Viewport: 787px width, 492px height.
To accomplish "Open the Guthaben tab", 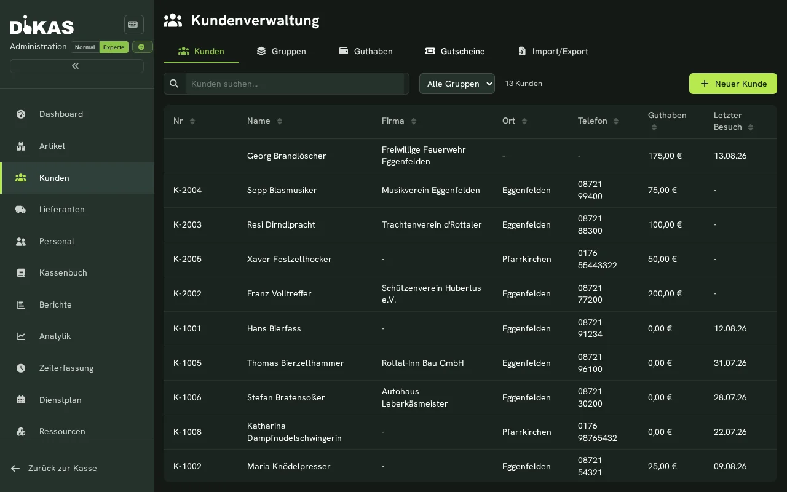I will click(366, 51).
